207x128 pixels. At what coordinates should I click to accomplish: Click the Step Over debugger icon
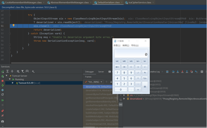click(173, 72)
